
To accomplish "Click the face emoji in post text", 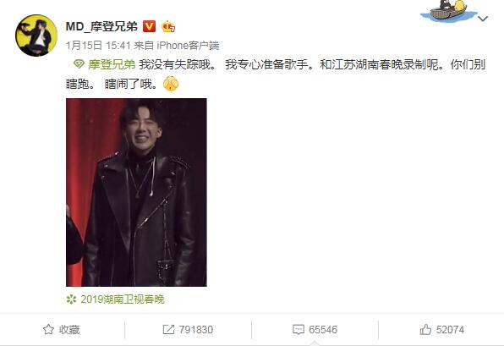I will 171,84.
